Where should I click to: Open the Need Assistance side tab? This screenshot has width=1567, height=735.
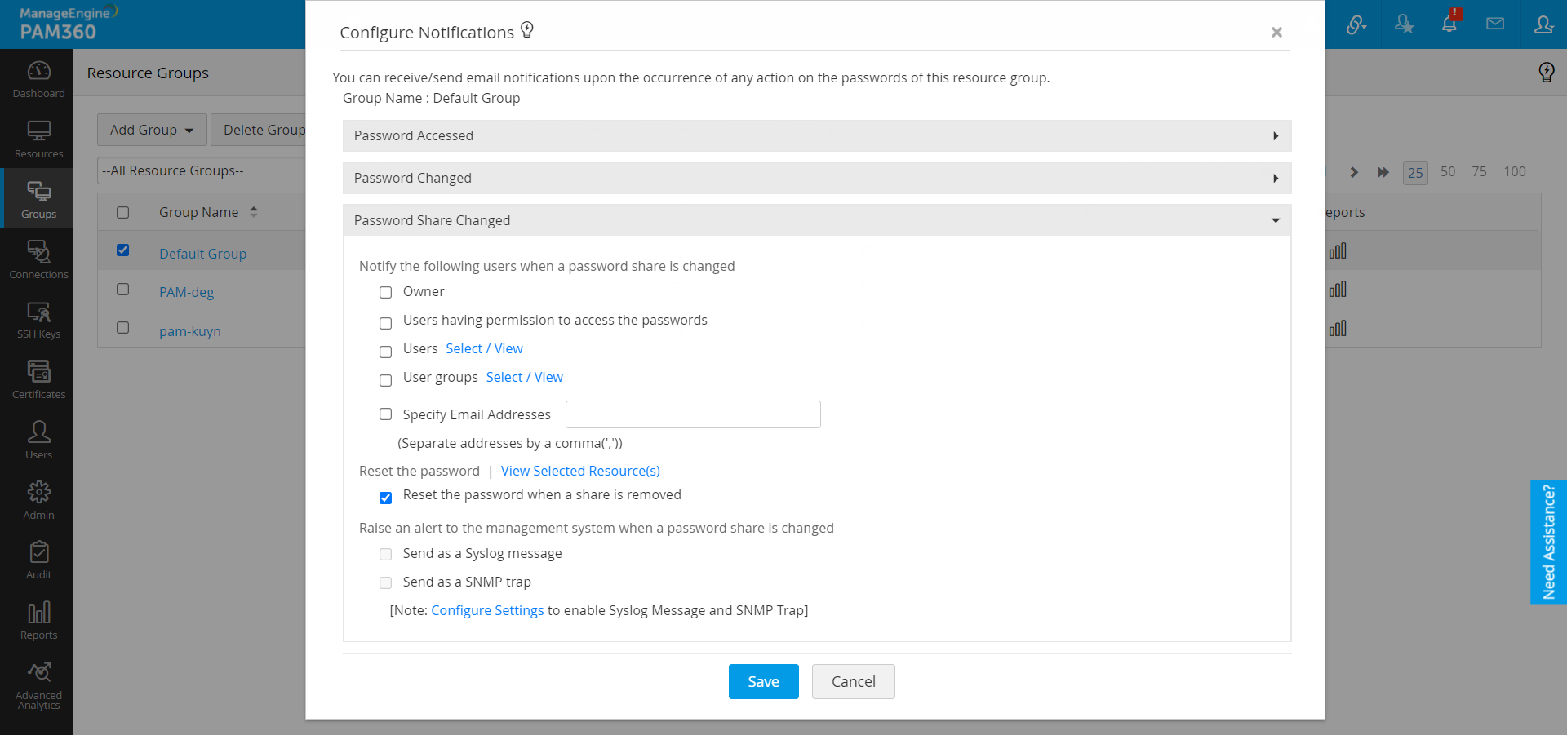click(x=1548, y=542)
